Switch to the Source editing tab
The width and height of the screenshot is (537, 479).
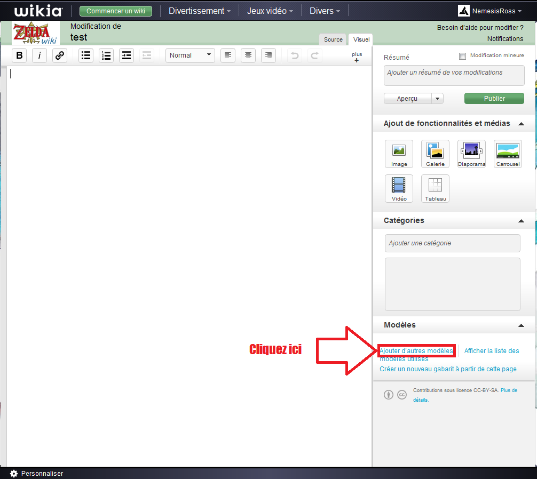point(333,39)
